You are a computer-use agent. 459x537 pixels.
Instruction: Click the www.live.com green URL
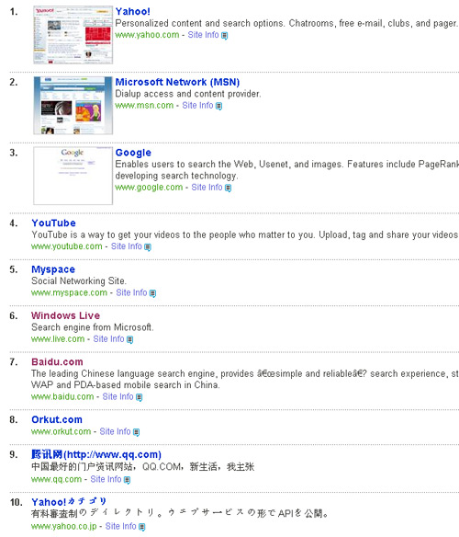point(58,339)
